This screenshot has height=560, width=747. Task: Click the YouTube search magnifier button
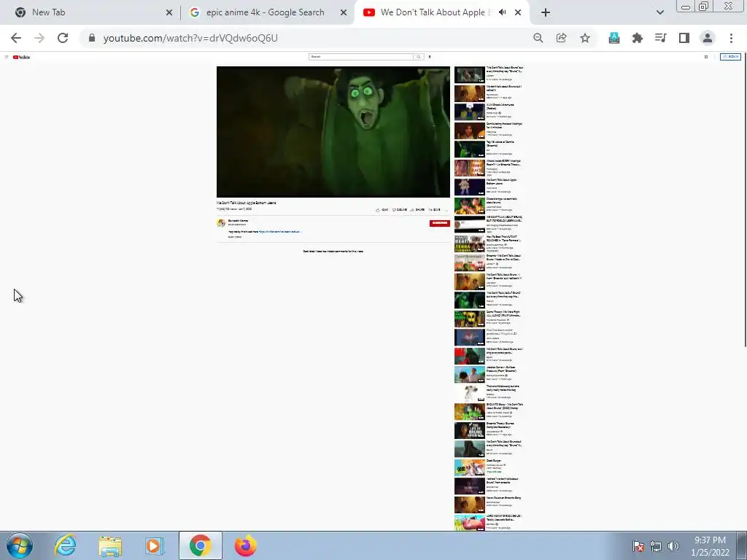418,57
